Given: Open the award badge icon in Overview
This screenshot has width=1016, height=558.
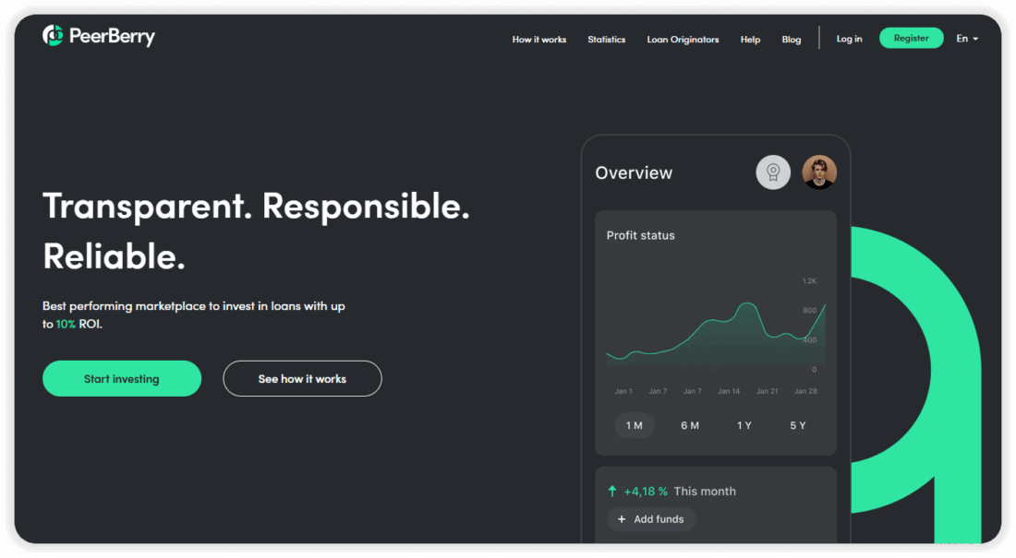Looking at the screenshot, I should pos(773,172).
